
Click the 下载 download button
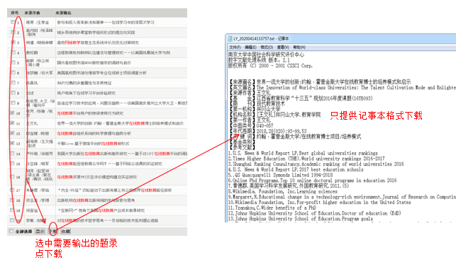coord(53,231)
